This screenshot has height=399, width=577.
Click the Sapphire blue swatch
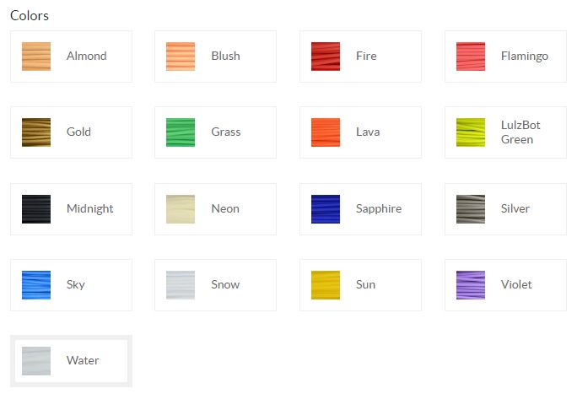point(326,209)
